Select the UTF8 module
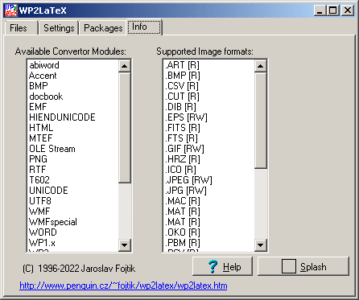The image size is (359, 300). click(x=73, y=201)
